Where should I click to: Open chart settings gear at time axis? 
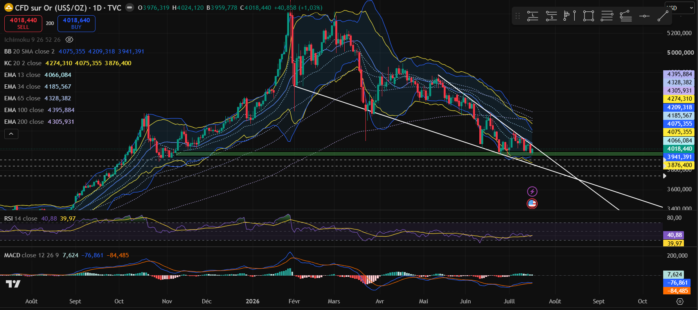pyautogui.click(x=680, y=301)
